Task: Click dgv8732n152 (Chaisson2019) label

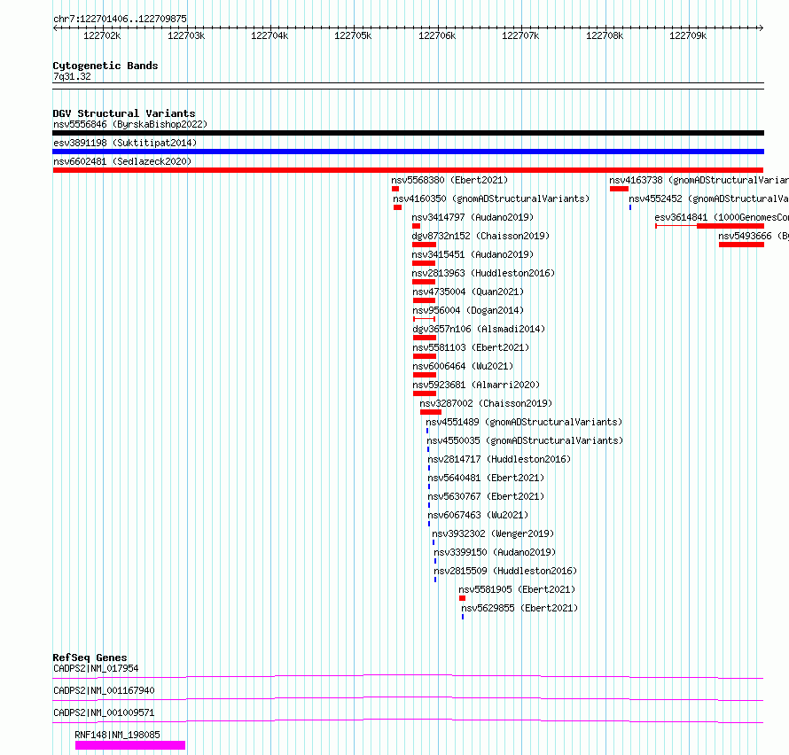Action: [x=480, y=236]
